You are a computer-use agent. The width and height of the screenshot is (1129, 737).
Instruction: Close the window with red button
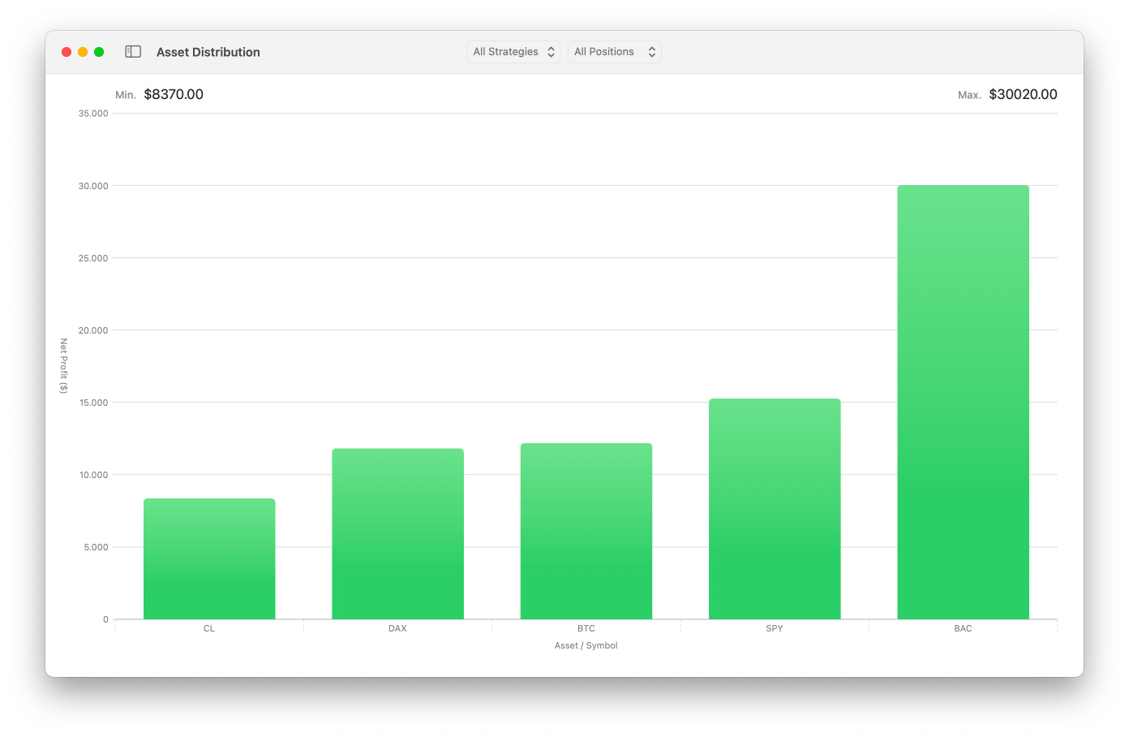pyautogui.click(x=67, y=52)
